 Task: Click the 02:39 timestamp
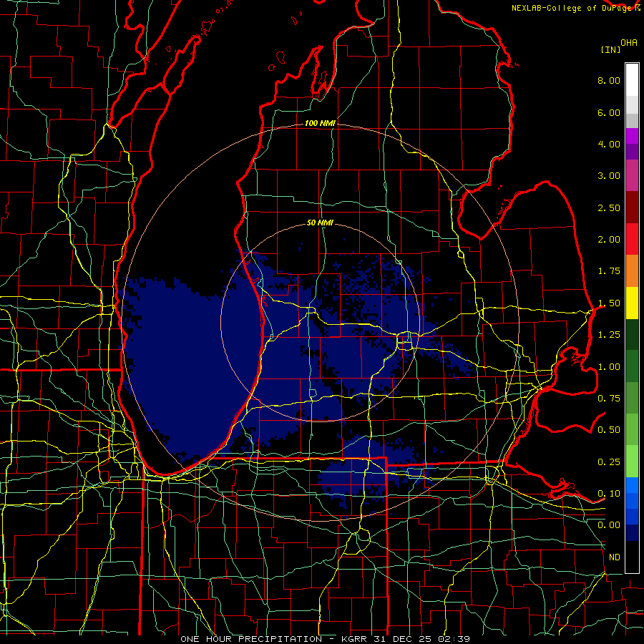453,639
